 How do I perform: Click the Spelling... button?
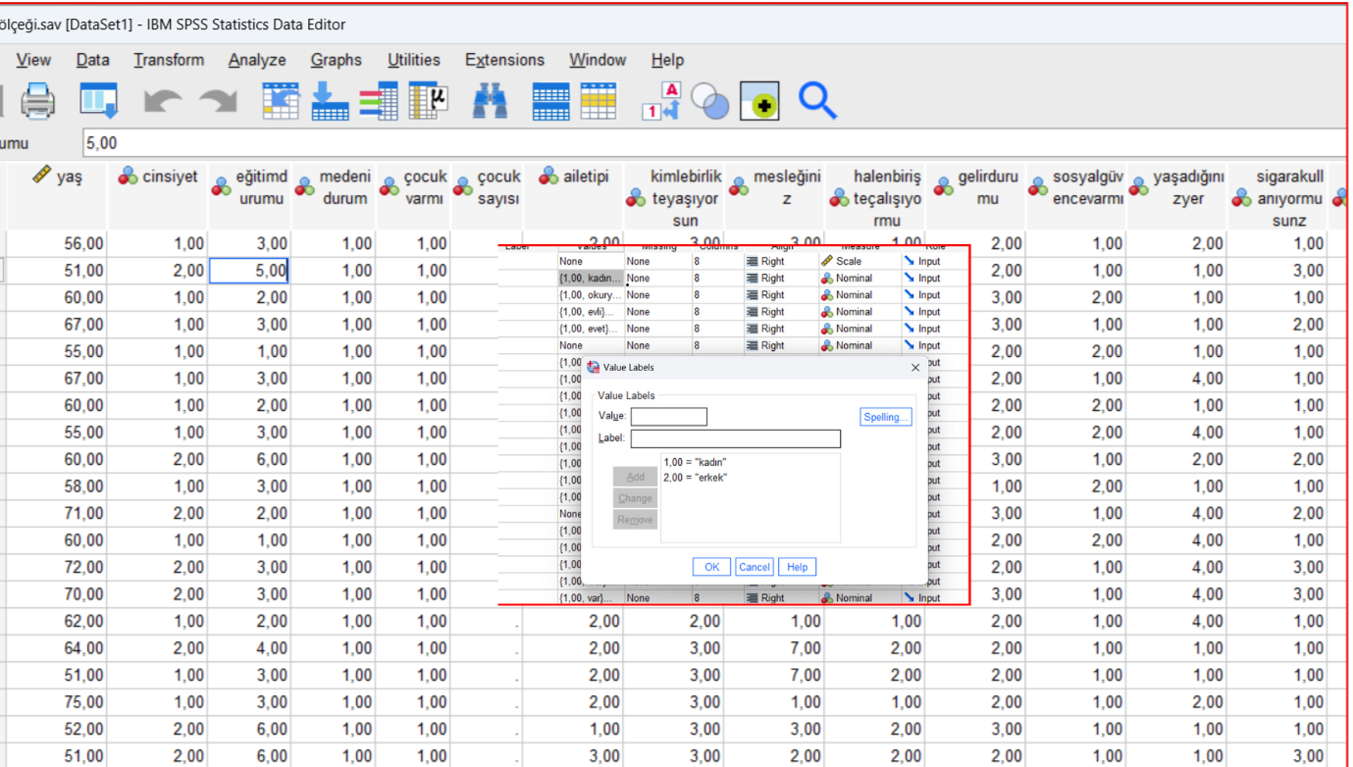tap(885, 417)
